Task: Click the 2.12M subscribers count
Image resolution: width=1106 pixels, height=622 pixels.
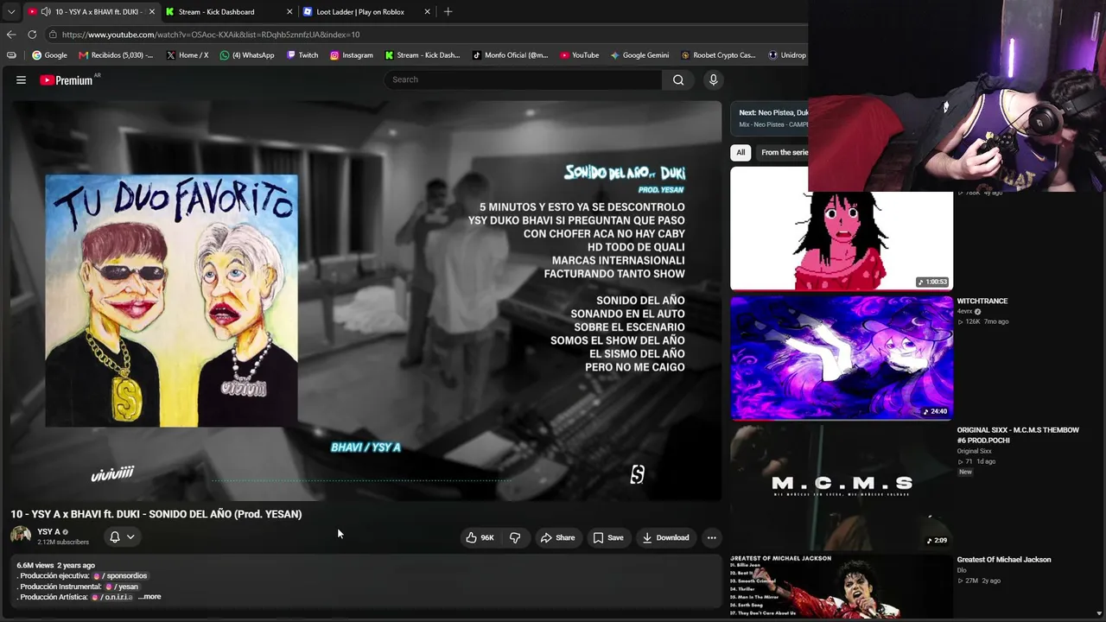Action: point(63,543)
